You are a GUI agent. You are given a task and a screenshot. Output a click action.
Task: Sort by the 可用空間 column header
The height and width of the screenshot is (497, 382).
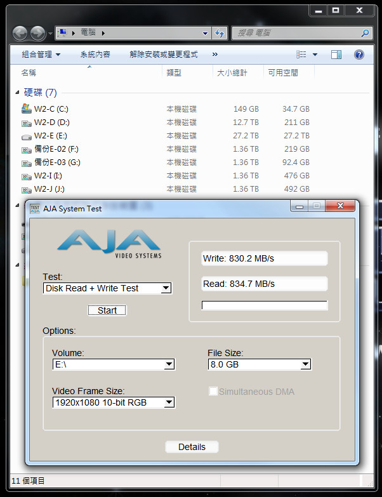[x=283, y=72]
